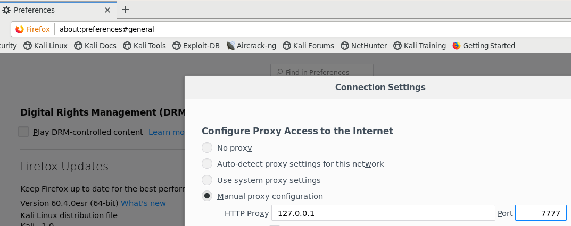Viewport: 571px width, 226px height.
Task: Open Kali Linux bookmark
Action: (45, 46)
